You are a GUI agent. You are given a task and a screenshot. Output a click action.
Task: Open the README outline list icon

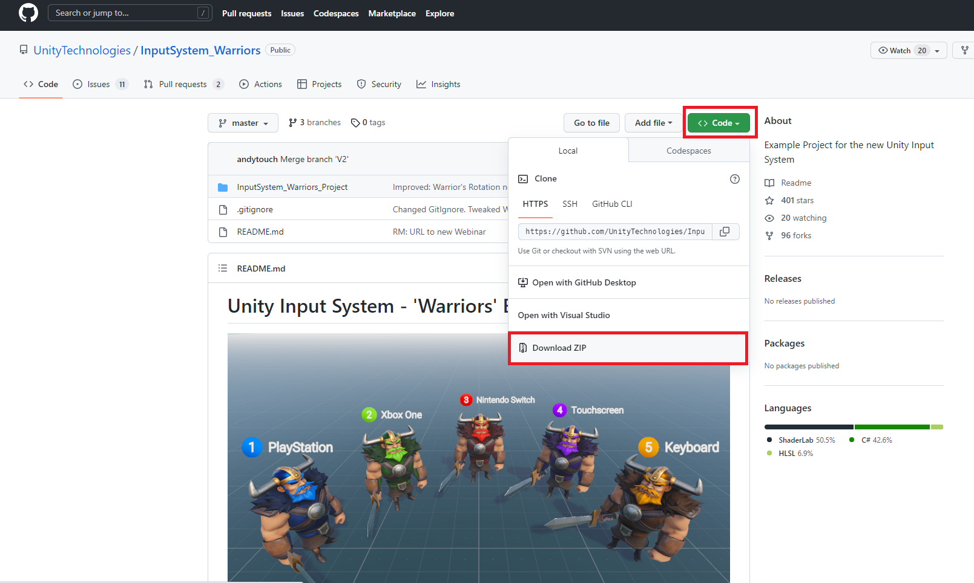[223, 268]
